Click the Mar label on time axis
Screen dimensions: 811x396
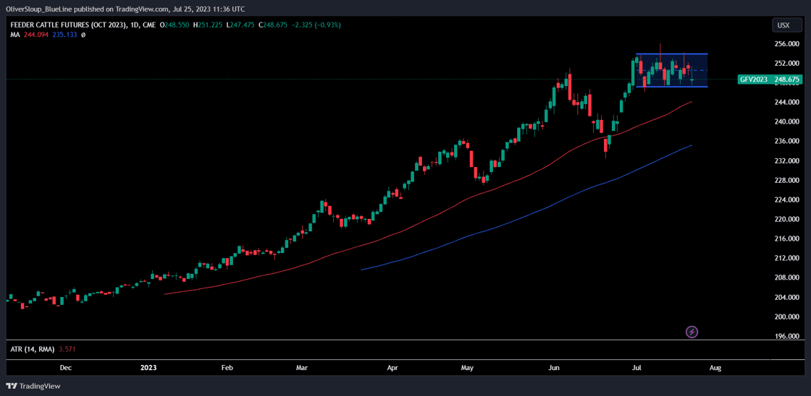click(302, 368)
